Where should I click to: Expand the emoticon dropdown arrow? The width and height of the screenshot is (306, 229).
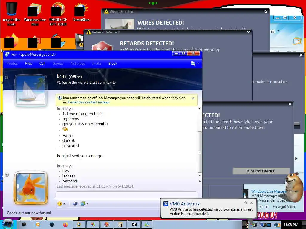point(65,204)
